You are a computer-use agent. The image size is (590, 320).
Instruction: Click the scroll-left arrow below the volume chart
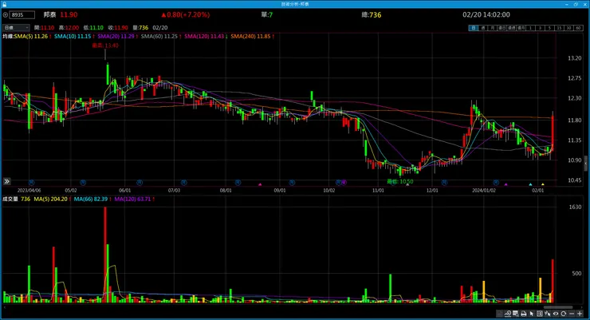[x=5, y=307]
